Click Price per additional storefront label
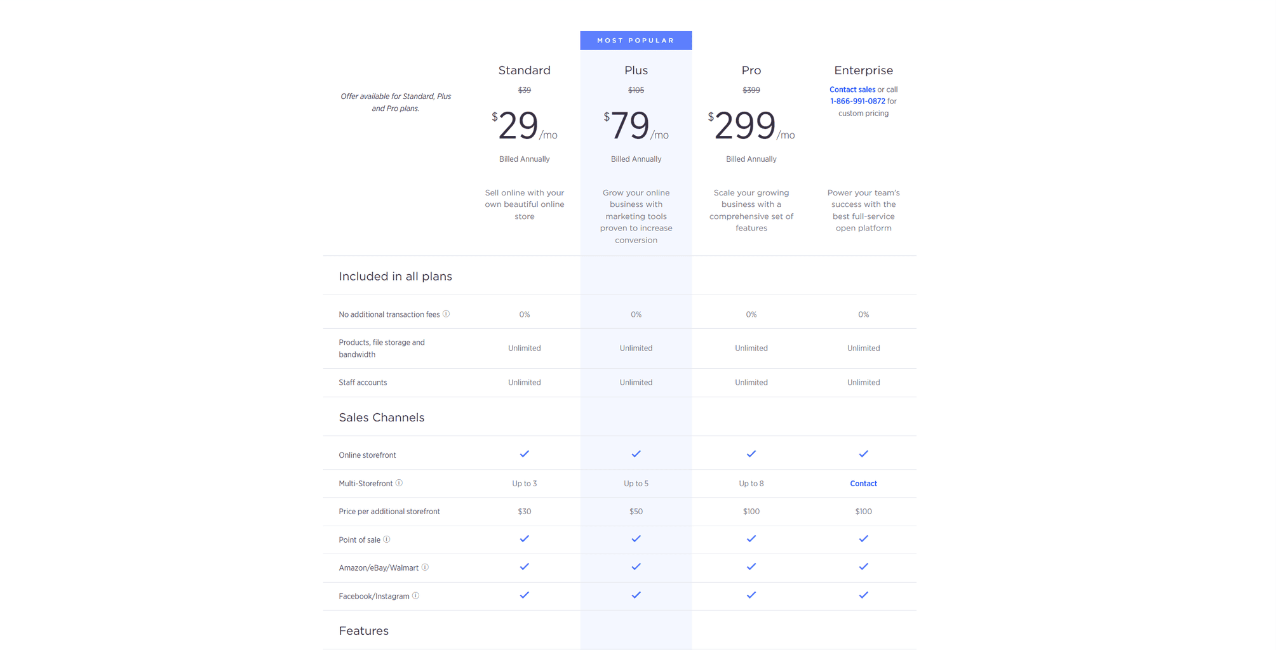This screenshot has width=1276, height=650. (x=389, y=512)
